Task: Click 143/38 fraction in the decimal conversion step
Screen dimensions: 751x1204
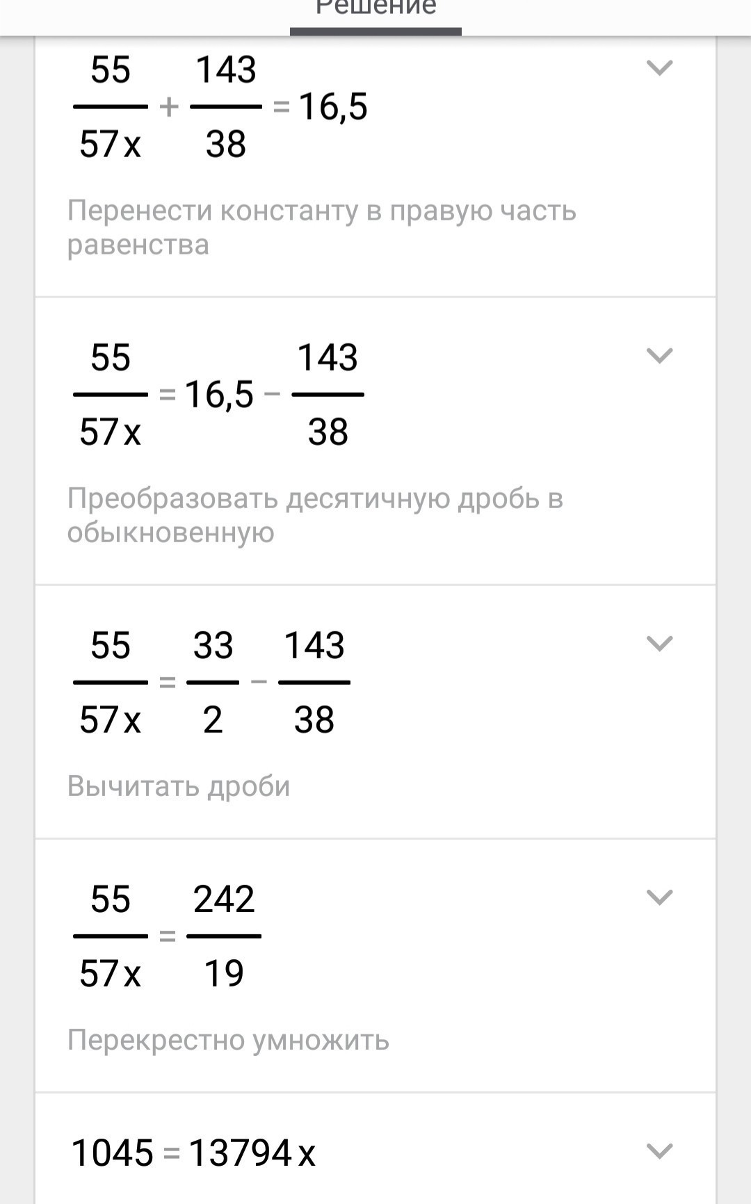Action: (328, 395)
